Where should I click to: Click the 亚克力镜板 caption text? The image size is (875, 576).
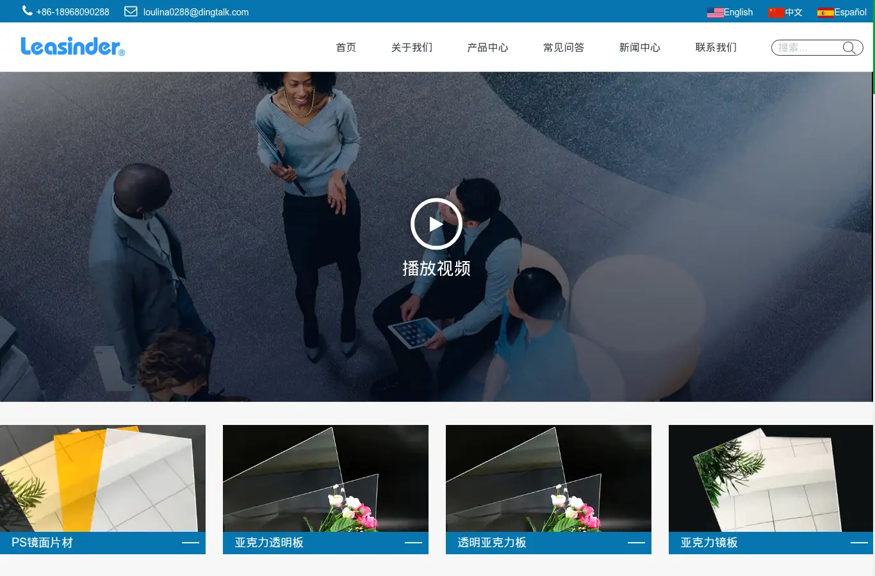709,543
